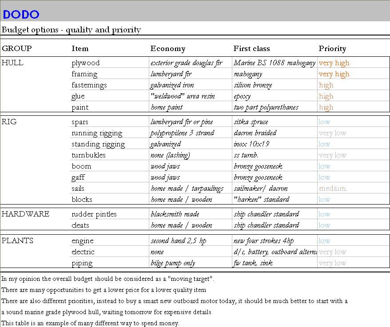Click the 'Budget options - quality and priority' subtitle
390x327 pixels.
point(71,30)
